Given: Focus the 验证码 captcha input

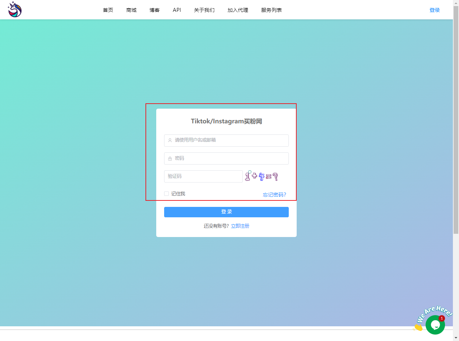Looking at the screenshot, I should 203,176.
